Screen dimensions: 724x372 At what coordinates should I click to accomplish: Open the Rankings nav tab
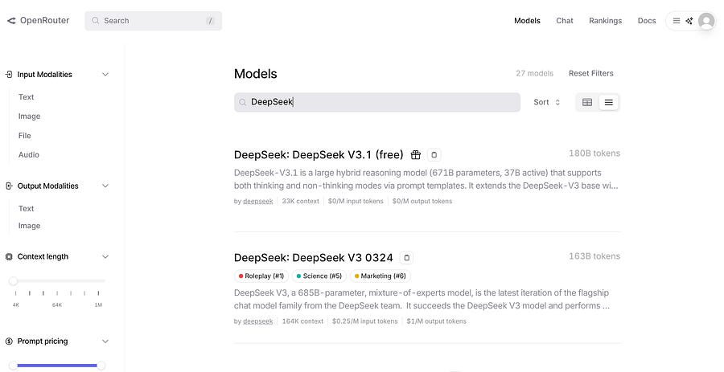[x=605, y=21]
